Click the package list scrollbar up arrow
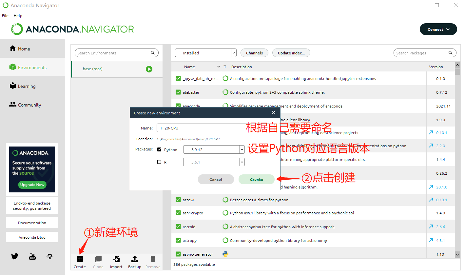465x275 pixels. tap(457, 65)
